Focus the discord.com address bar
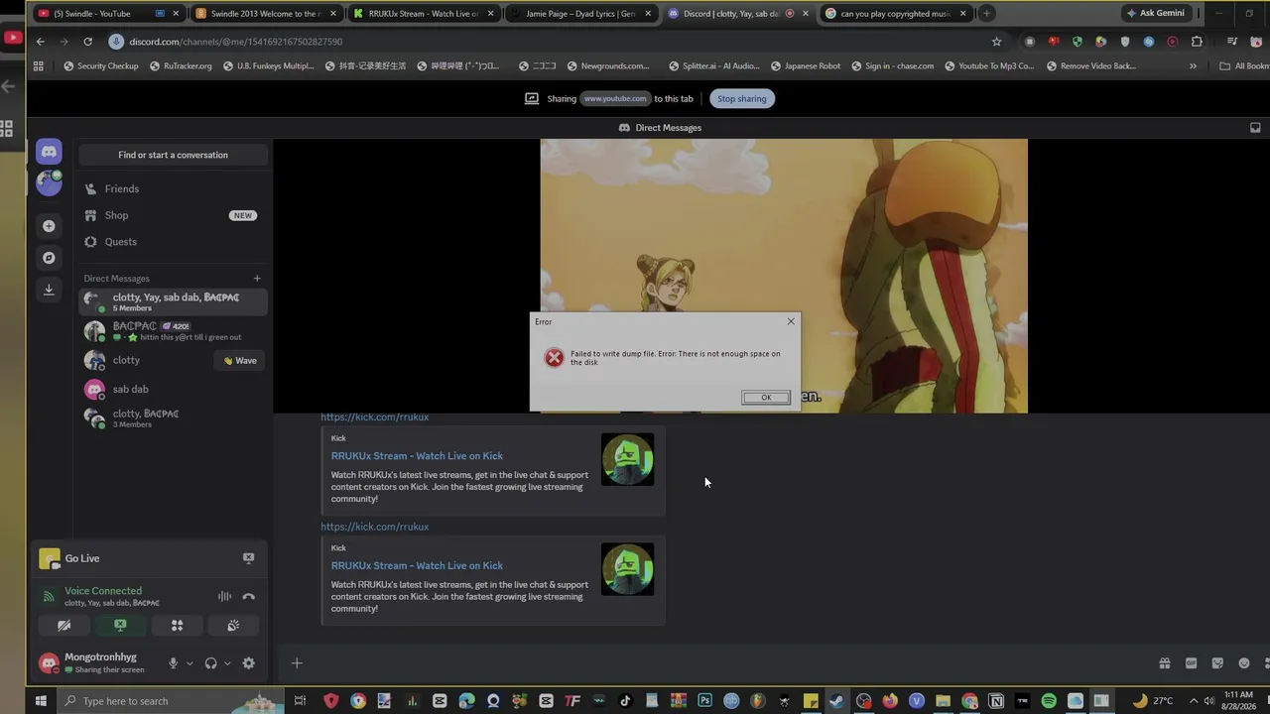The image size is (1270, 714). click(x=556, y=42)
